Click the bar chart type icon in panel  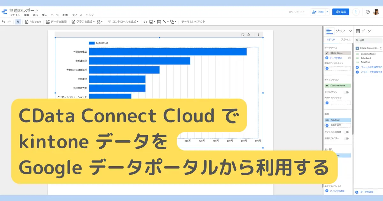(x=330, y=31)
